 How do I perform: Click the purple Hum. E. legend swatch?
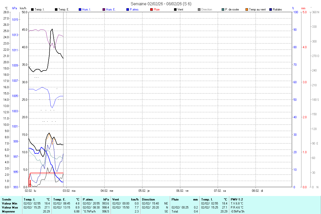click(104, 9)
